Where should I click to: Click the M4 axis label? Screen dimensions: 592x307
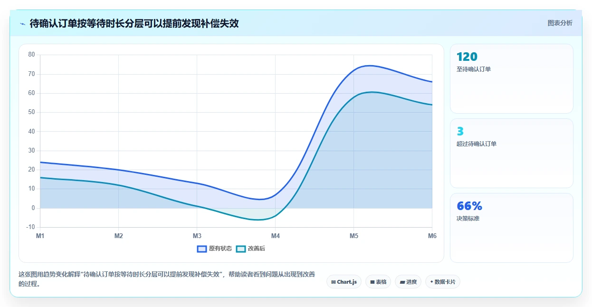point(275,236)
